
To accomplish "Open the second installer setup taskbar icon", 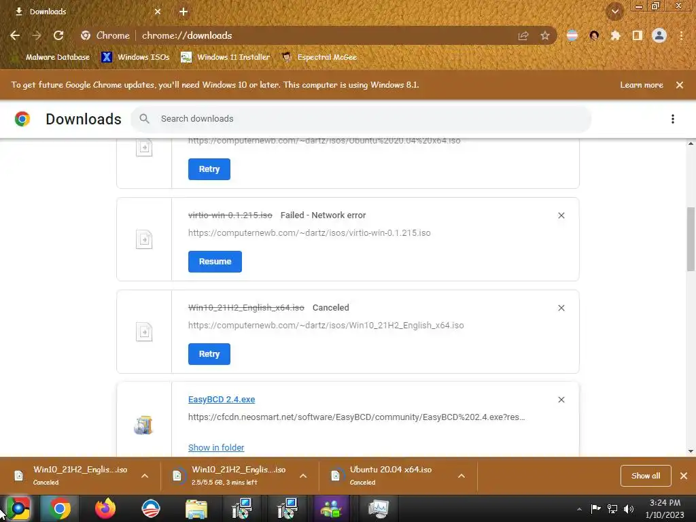I will coord(287,508).
